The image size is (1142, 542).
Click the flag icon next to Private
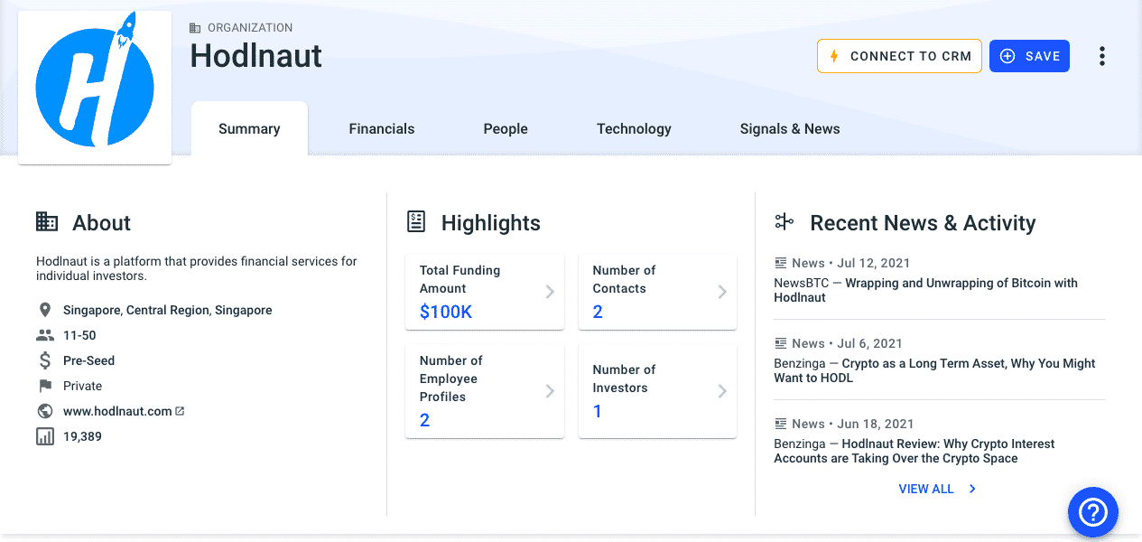[43, 385]
